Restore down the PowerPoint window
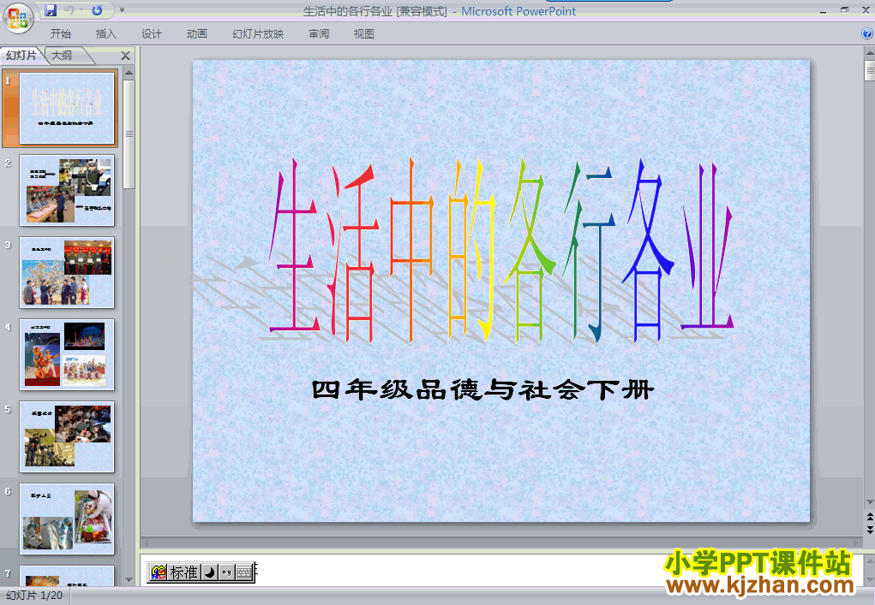The image size is (875, 605). click(x=844, y=10)
